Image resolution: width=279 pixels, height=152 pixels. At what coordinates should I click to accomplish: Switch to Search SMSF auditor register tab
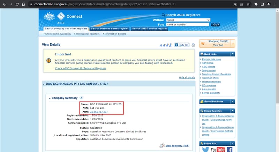click(149, 29)
